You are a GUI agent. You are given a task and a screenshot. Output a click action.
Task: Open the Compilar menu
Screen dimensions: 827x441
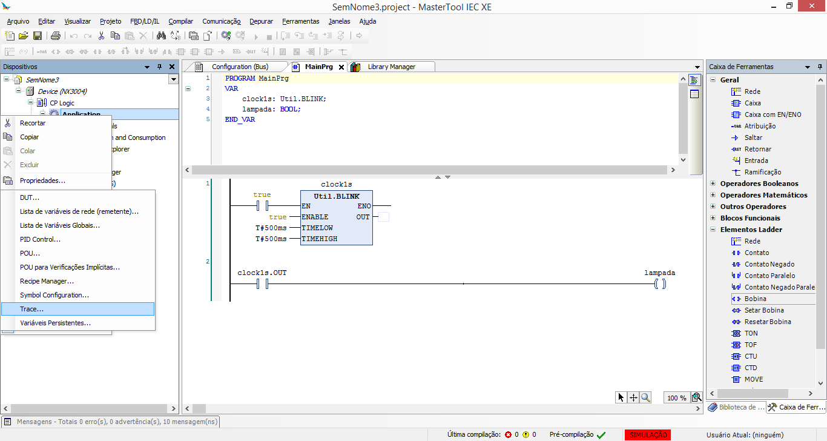click(x=180, y=21)
